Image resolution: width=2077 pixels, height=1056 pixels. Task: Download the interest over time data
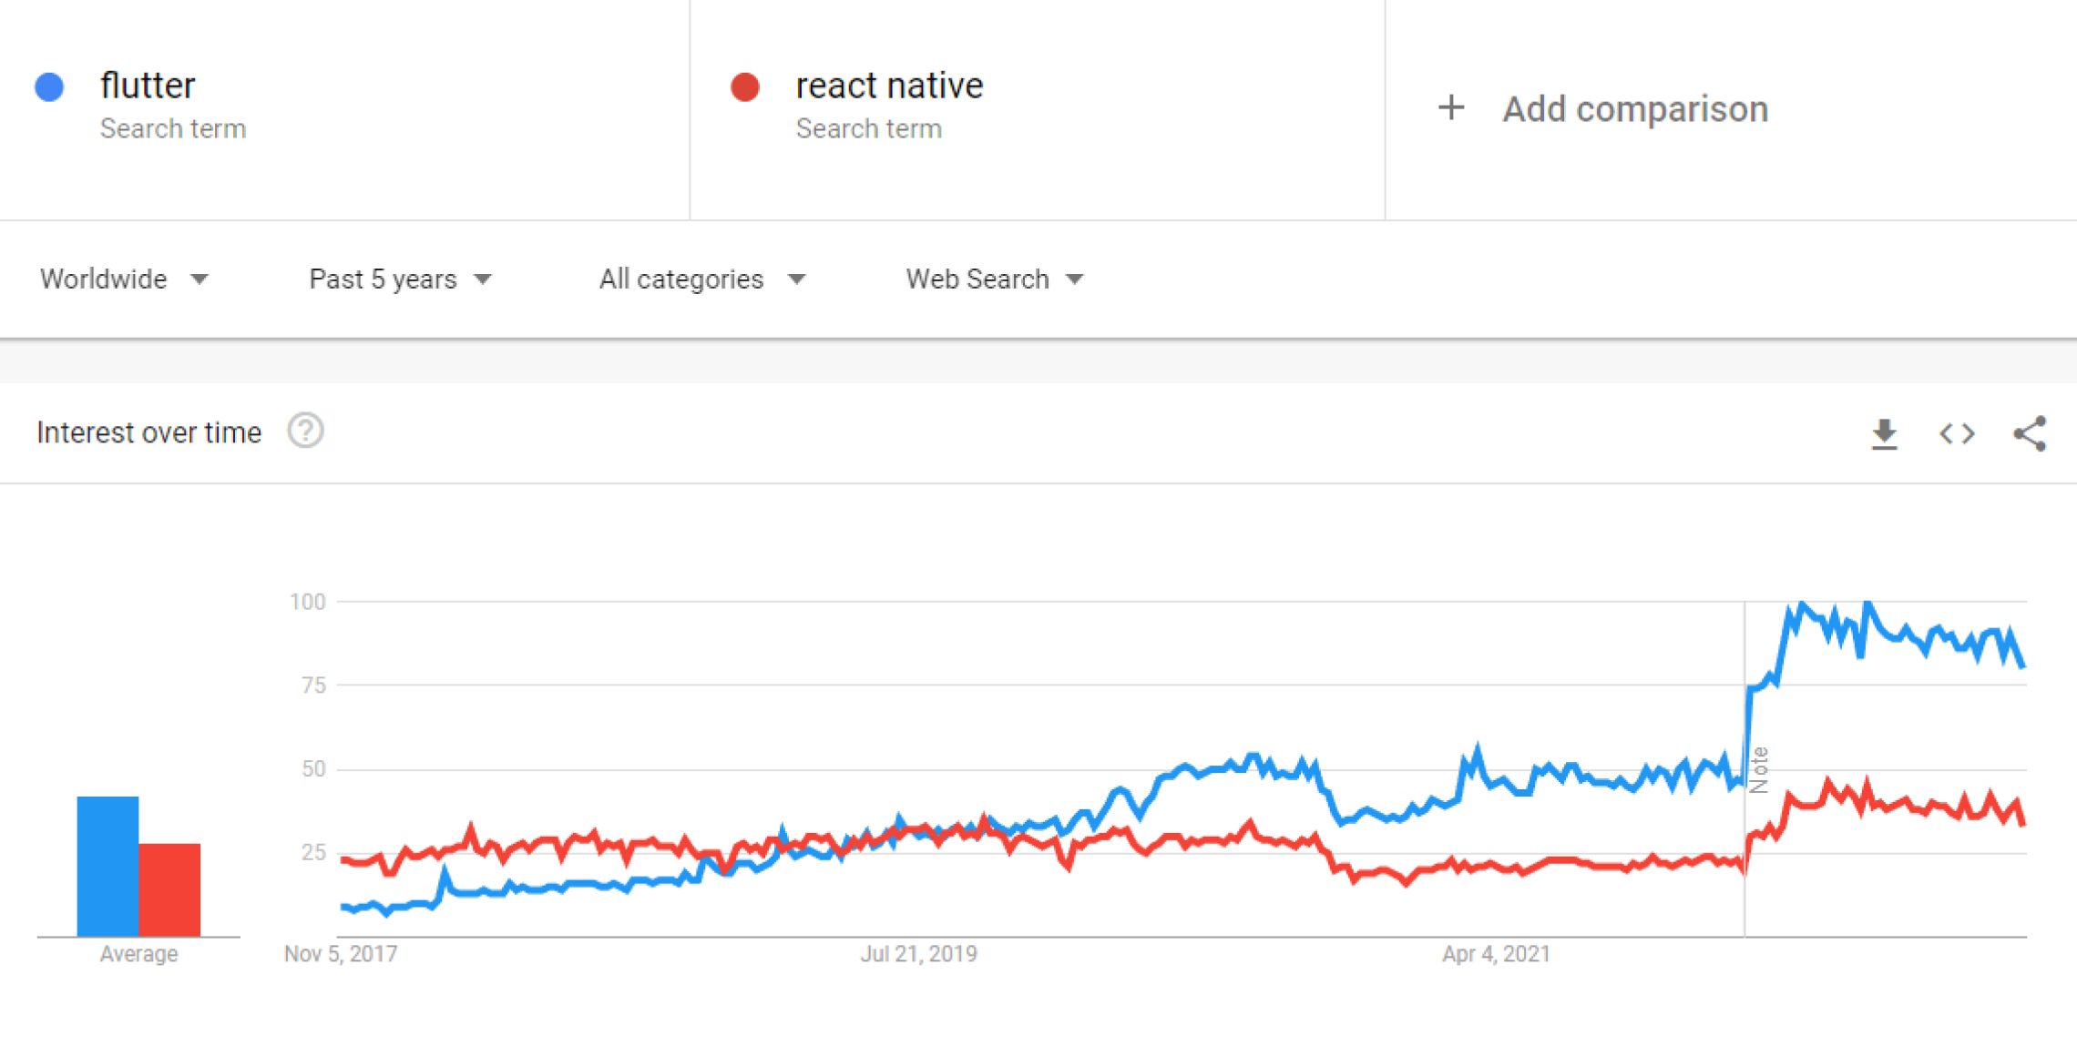(1884, 434)
